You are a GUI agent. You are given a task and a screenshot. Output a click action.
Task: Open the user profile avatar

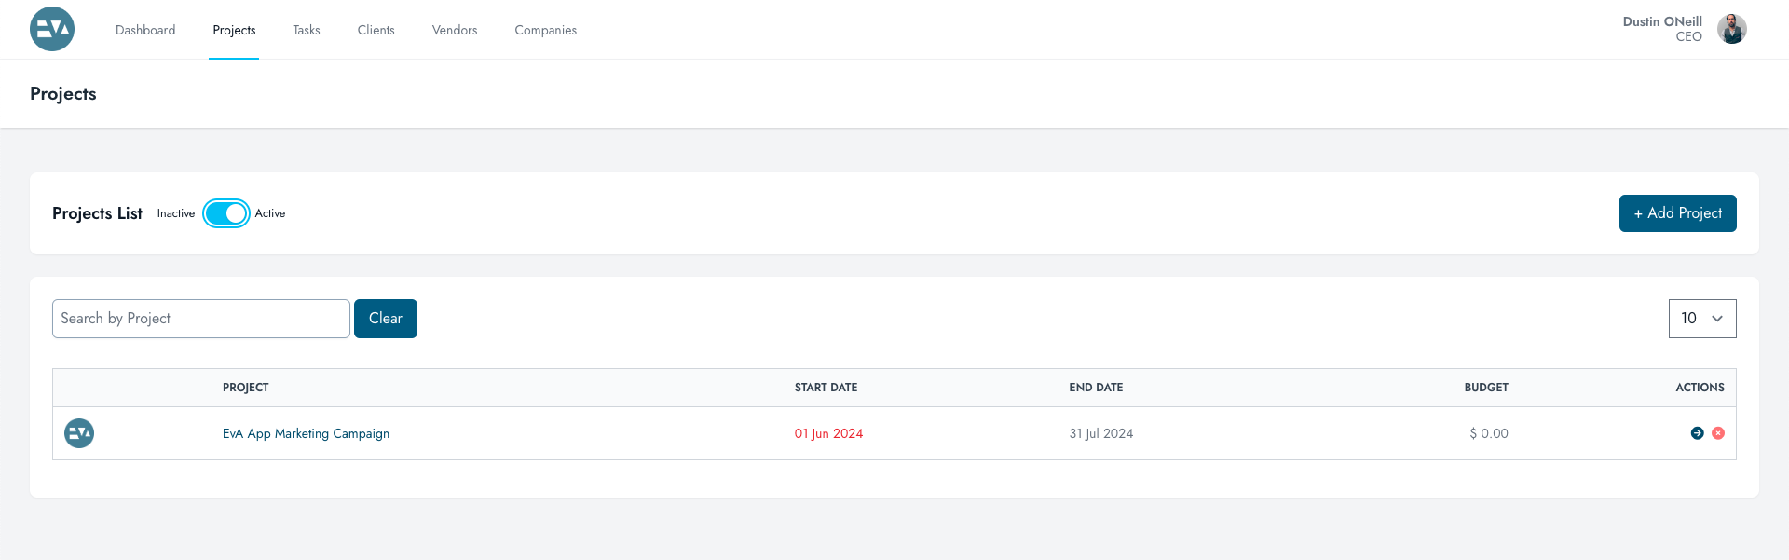tap(1732, 29)
